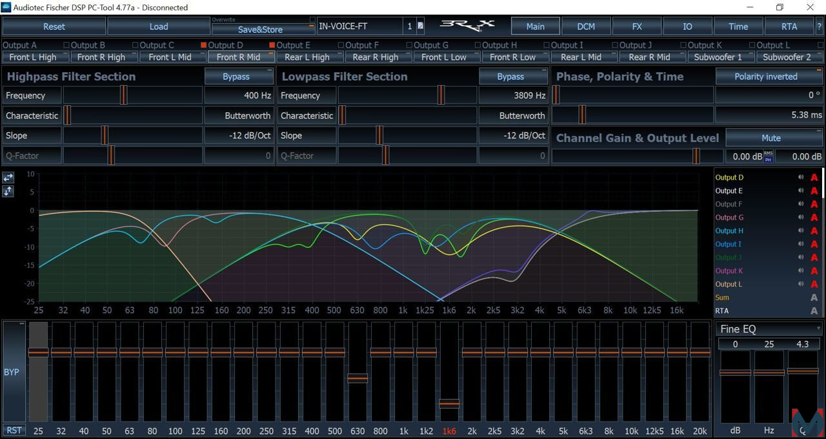The width and height of the screenshot is (826, 439).
Task: Click the Fine EQ Q slider handle
Action: tap(803, 371)
